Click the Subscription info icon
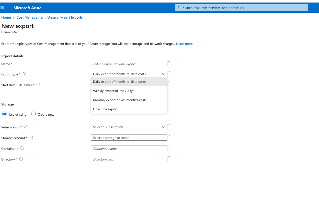Image resolution: width=319 pixels, height=201 pixels. click(26, 127)
